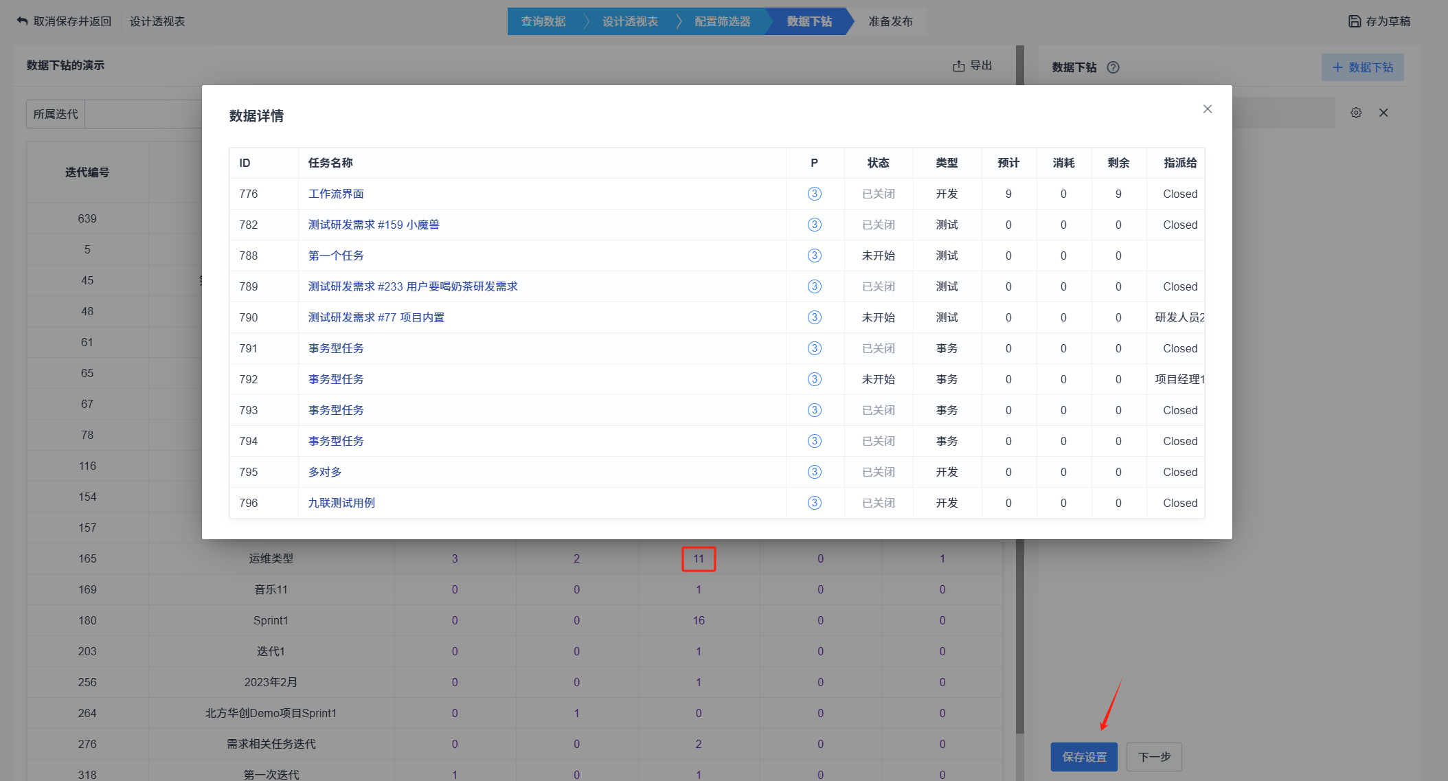The height and width of the screenshot is (781, 1448).
Task: Open task link 九联测试用例
Action: (341, 503)
